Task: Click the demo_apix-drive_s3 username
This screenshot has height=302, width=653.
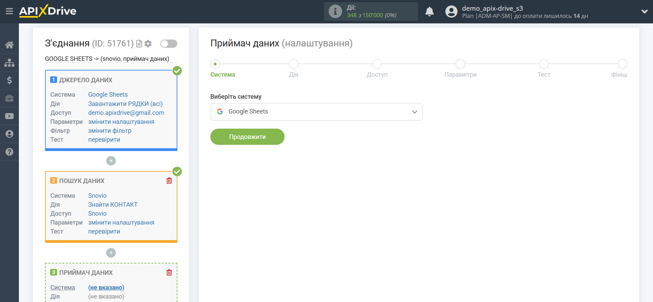Action: pyautogui.click(x=492, y=8)
